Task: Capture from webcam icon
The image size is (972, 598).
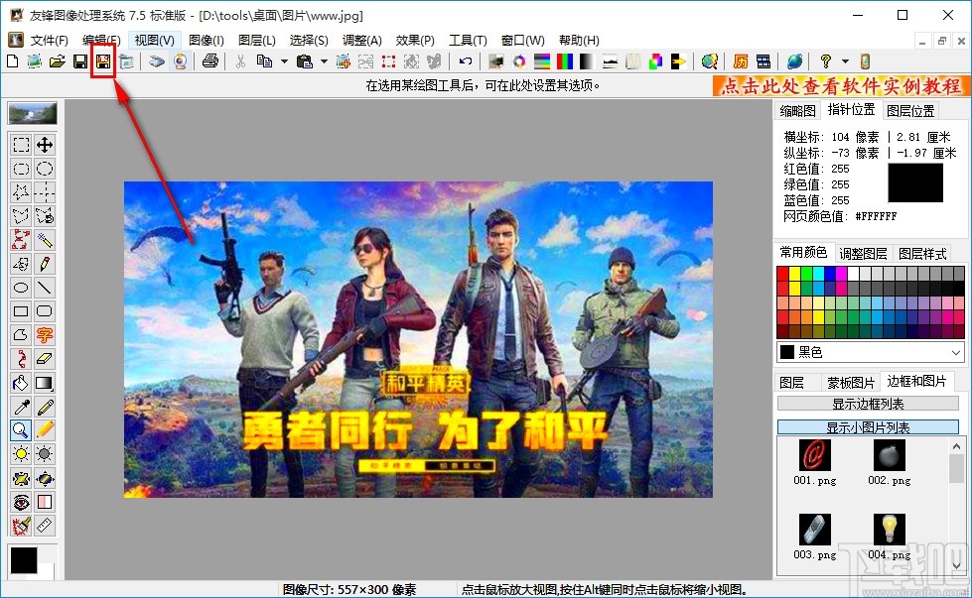Action: [180, 61]
